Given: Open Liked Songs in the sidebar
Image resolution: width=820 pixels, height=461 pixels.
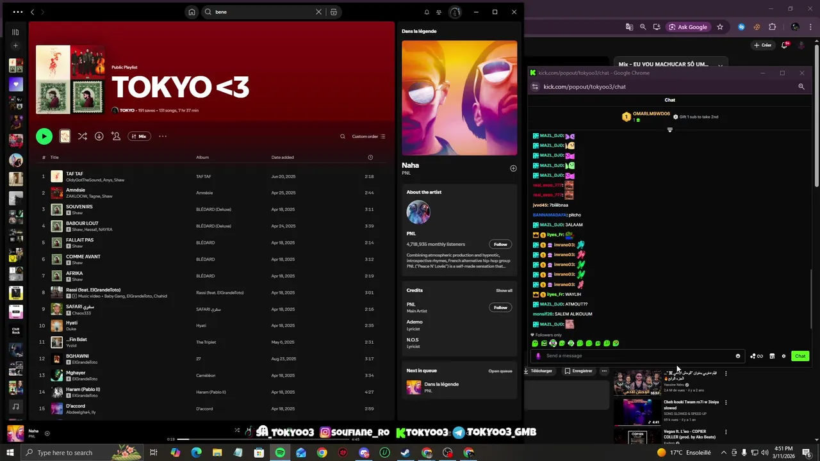Looking at the screenshot, I should (x=15, y=84).
